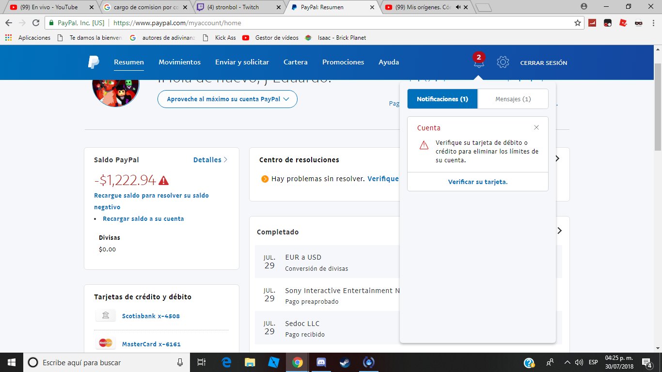Click the Verifique link in Centro de resoluciones
662x372 pixels.
click(x=383, y=179)
